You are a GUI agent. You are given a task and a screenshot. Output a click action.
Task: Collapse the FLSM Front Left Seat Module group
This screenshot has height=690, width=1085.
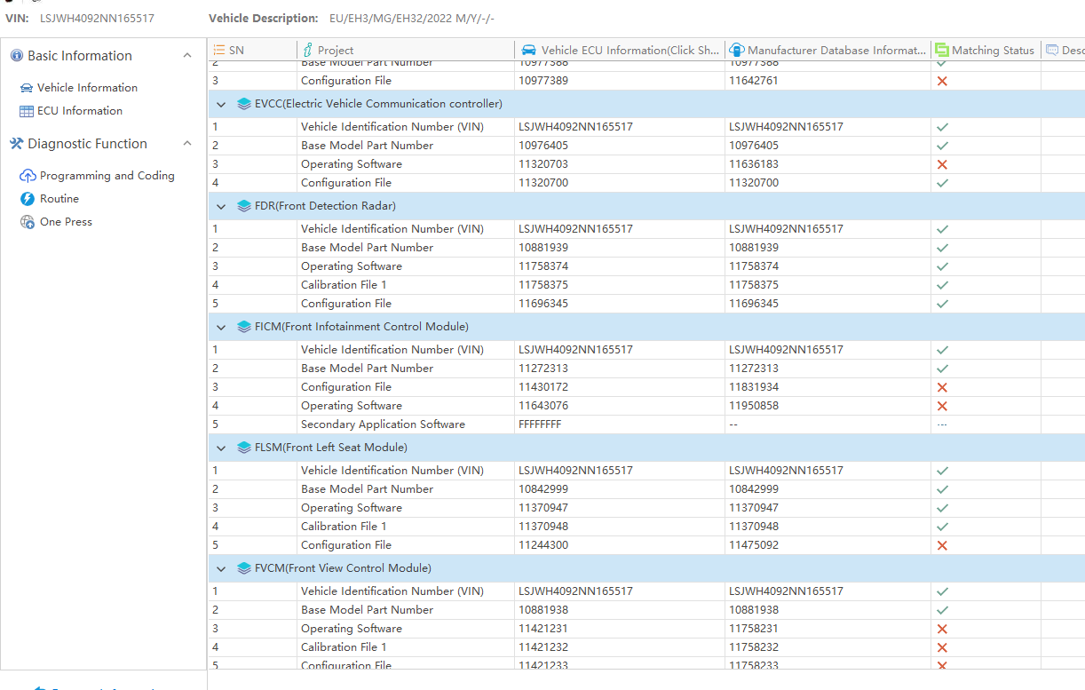[221, 448]
